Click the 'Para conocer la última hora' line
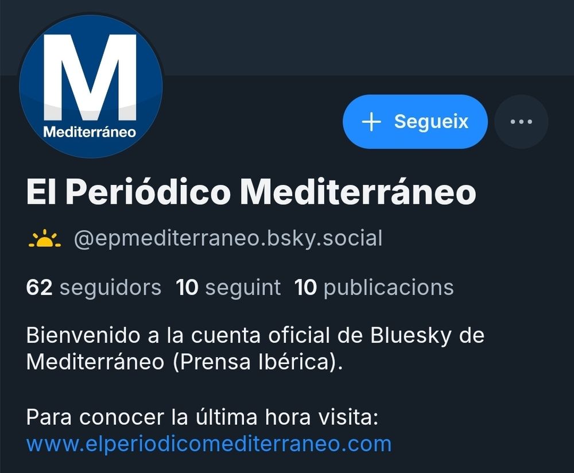The width and height of the screenshot is (574, 473). (202, 417)
